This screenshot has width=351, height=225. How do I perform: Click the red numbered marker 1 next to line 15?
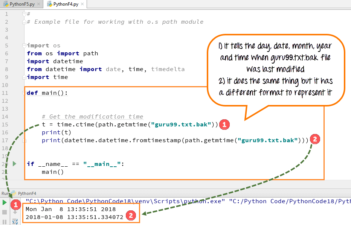click(224, 124)
